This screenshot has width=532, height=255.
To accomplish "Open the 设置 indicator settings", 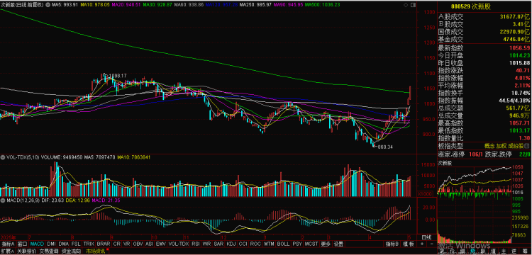I will click(338, 244).
